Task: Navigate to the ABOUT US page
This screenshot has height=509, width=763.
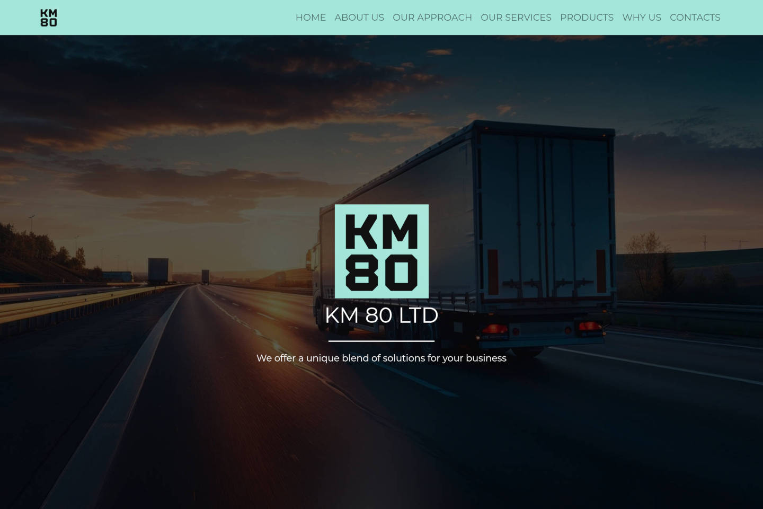Action: tap(359, 17)
